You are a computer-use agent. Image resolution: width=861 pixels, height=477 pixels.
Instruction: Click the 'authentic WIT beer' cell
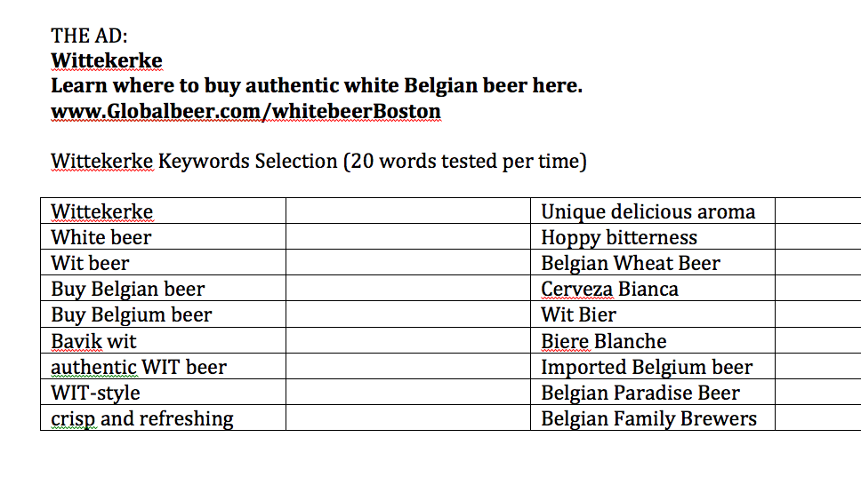pos(163,366)
